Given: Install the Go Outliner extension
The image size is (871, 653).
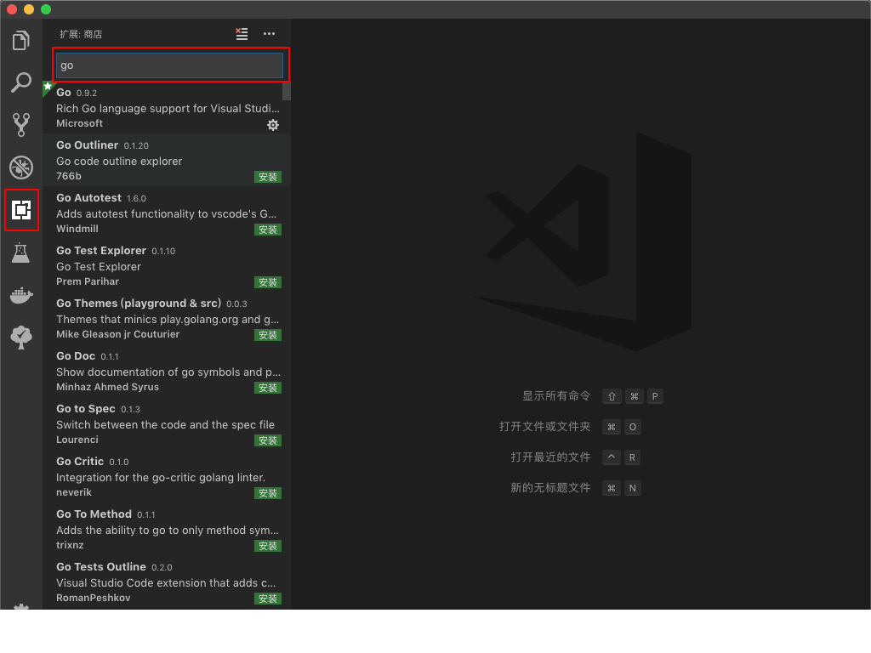Looking at the screenshot, I should 268,177.
